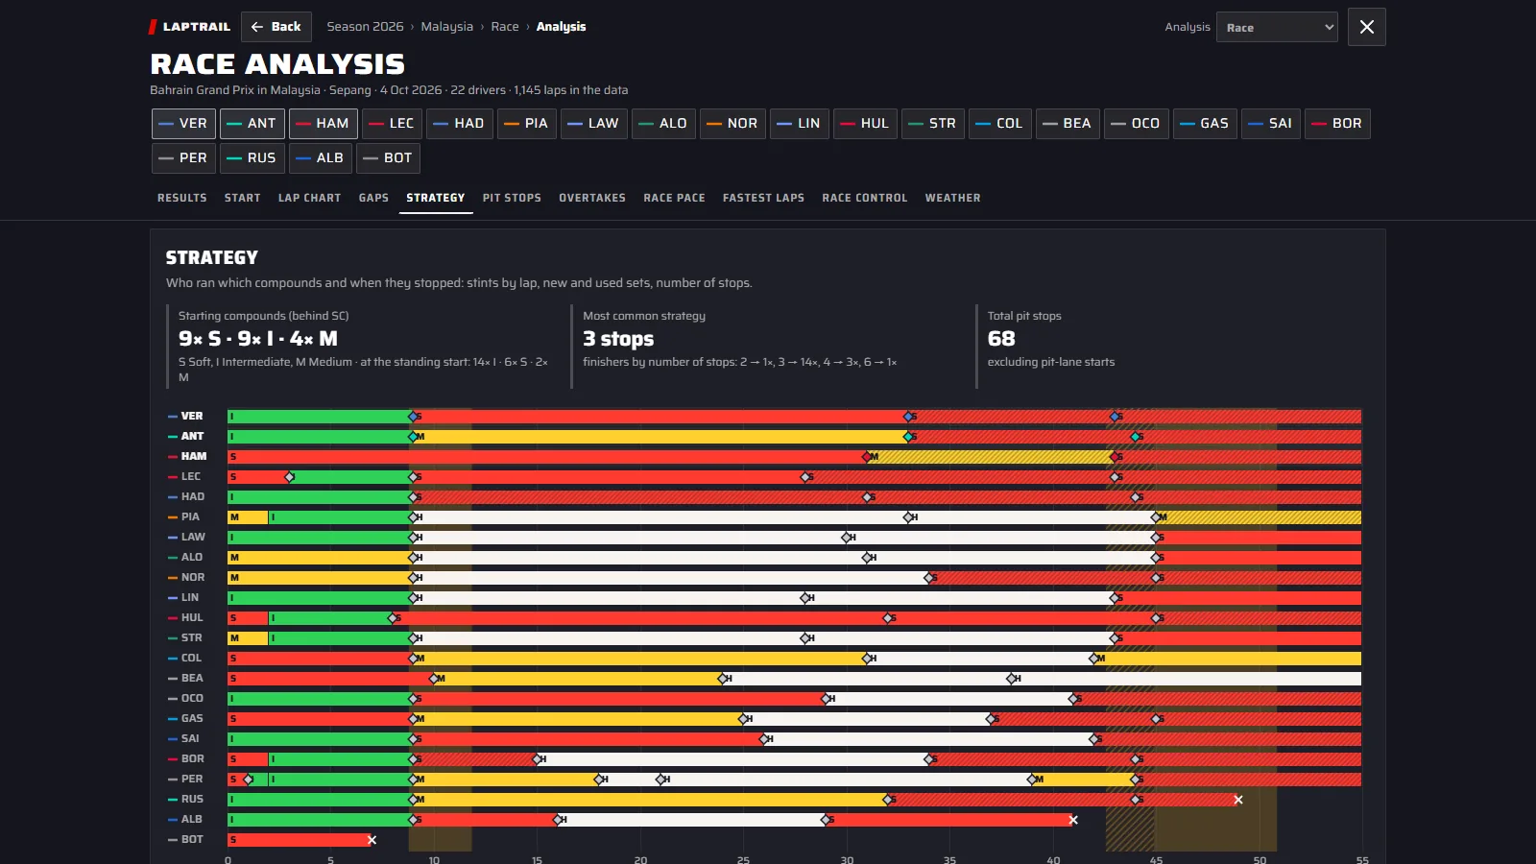
Task: Toggle BOT driver filter chip
Action: coord(388,158)
